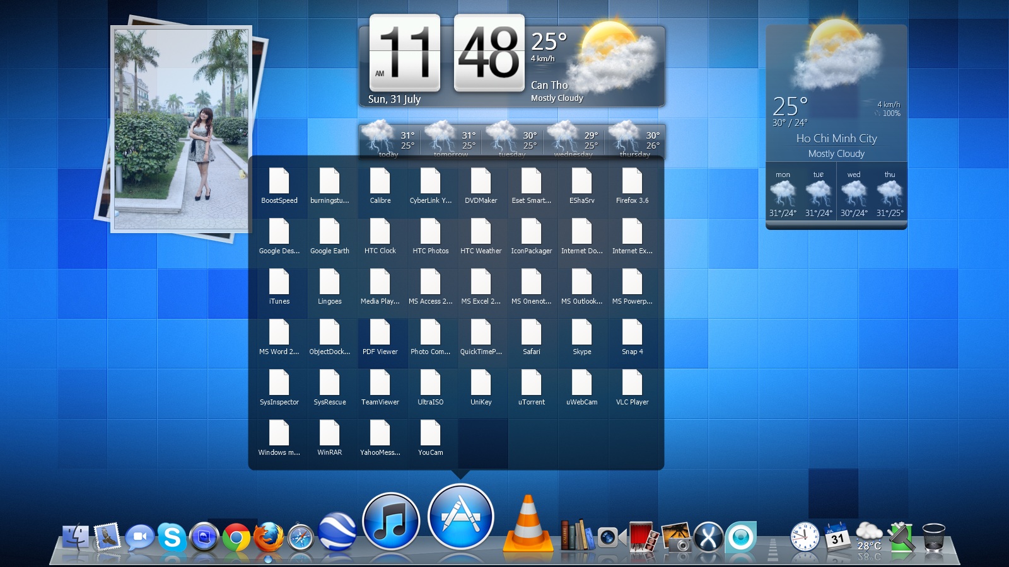Launch the HTC Clock shortcut

380,237
